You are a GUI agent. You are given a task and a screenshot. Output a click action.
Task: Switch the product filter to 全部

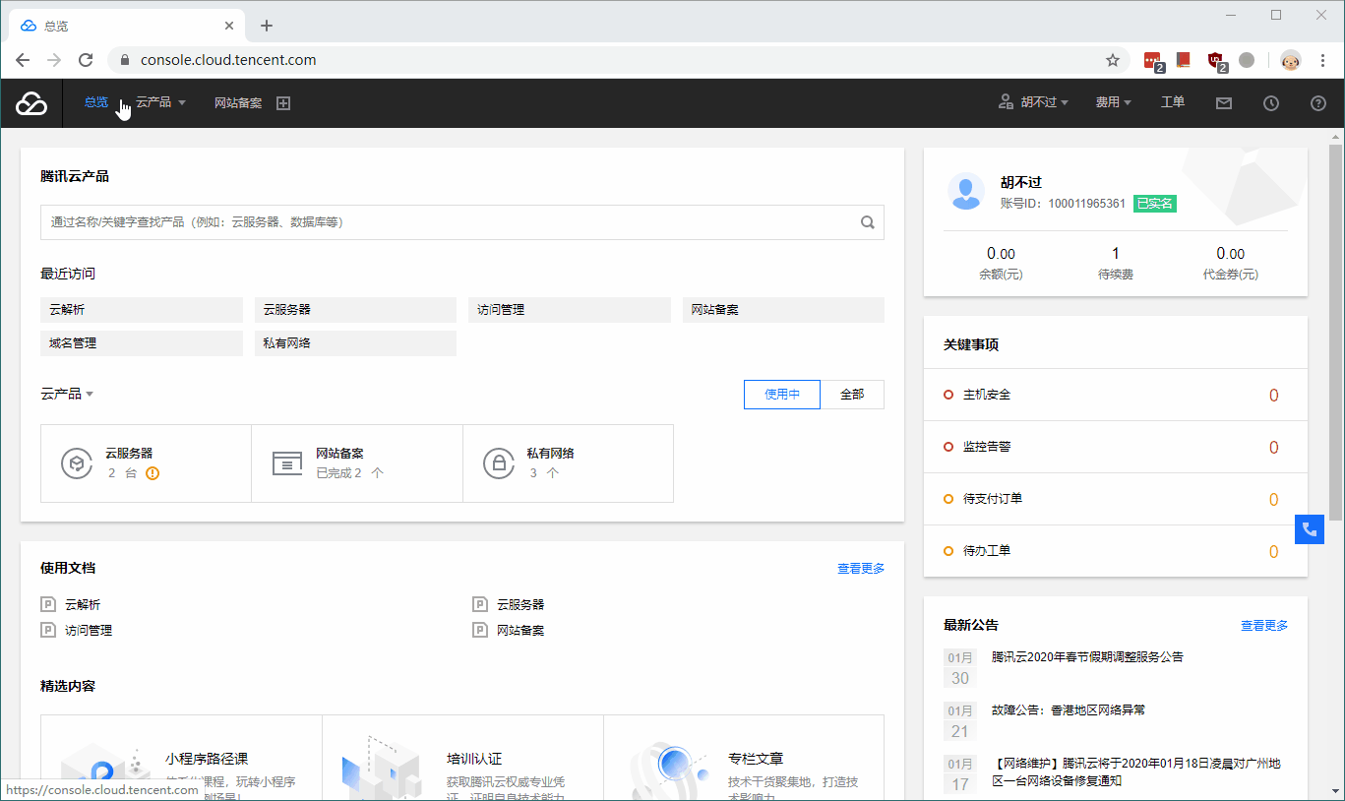point(852,395)
